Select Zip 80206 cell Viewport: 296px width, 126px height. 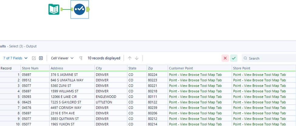(x=158, y=113)
